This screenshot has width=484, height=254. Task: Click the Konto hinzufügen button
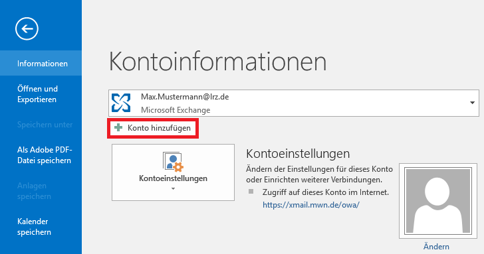click(153, 128)
